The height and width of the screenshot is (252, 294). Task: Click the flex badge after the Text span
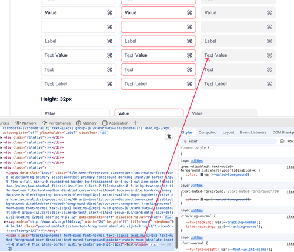154,244
